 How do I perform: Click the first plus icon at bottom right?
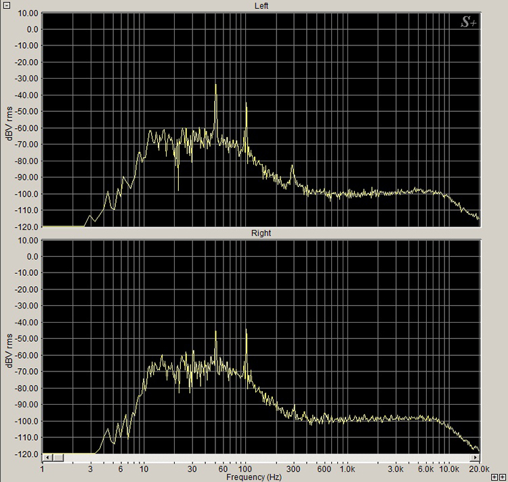495,477
